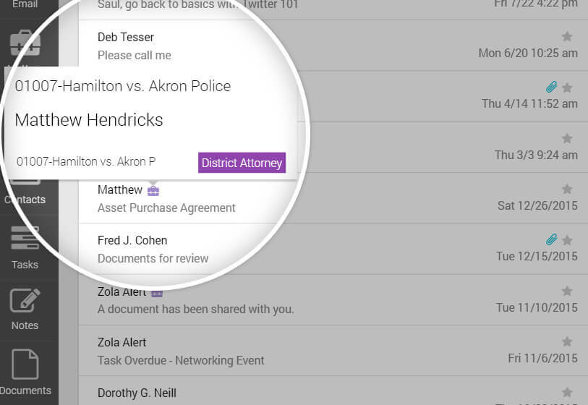Click the paperclip attachment on Thu 4/14 email

[551, 87]
